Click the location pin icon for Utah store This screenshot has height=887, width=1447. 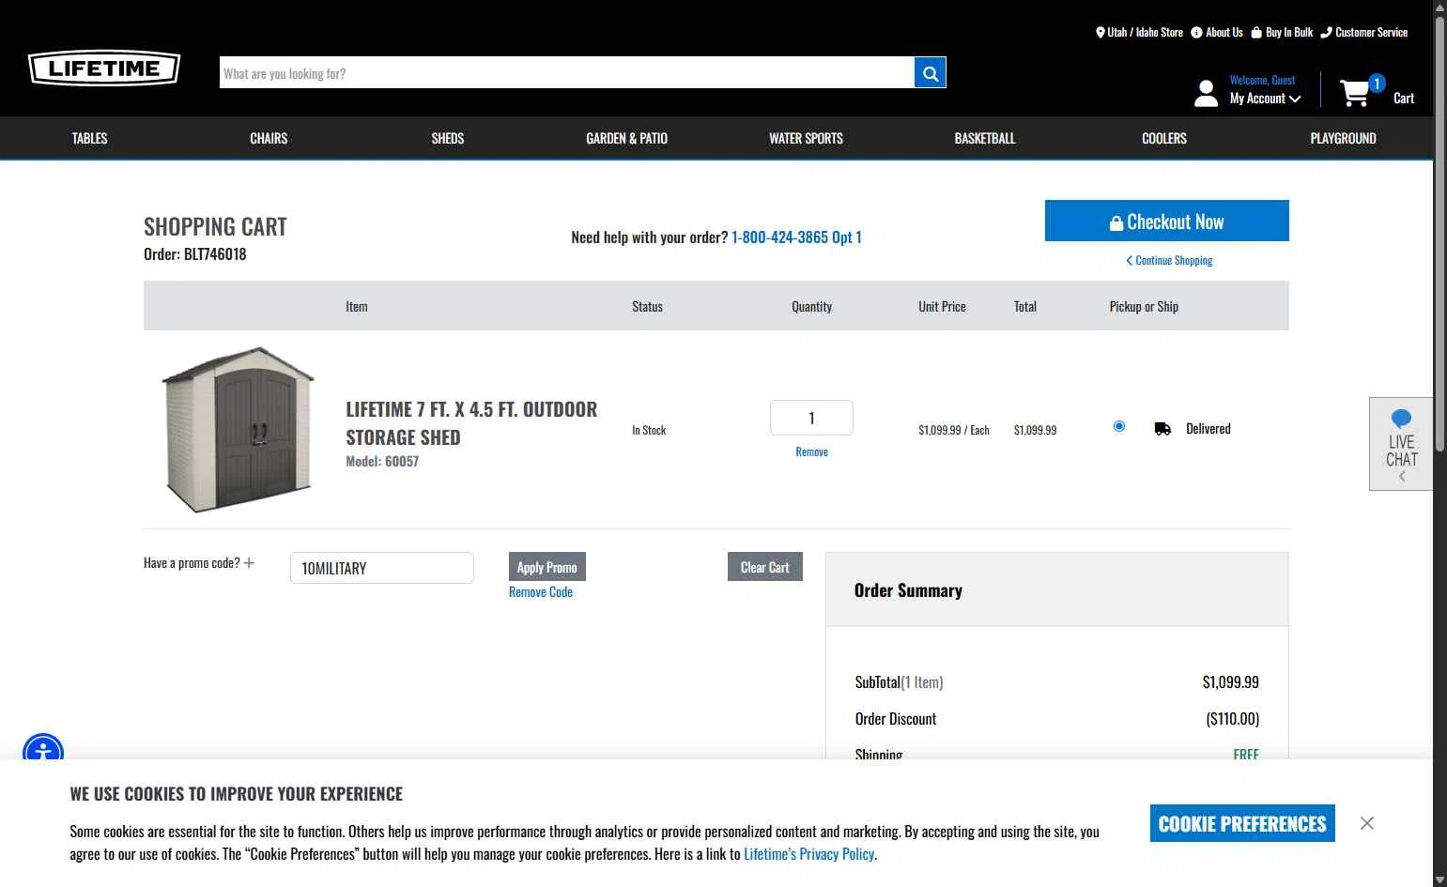[1101, 32]
